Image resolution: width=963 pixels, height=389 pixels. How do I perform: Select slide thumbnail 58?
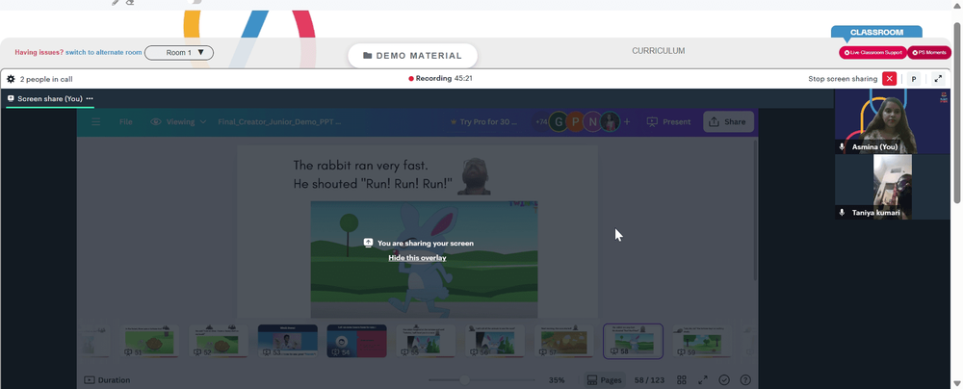[x=634, y=341]
